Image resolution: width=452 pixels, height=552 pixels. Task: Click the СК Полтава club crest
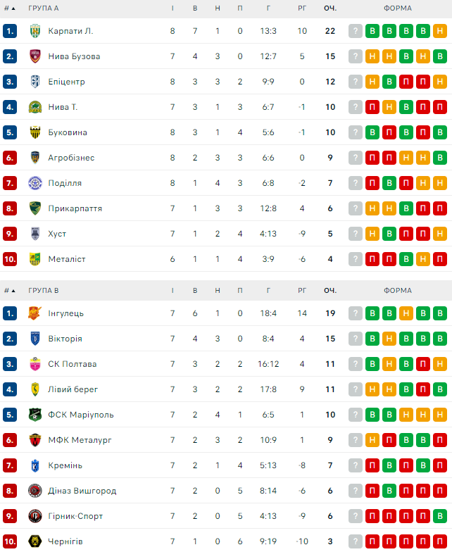coord(35,364)
